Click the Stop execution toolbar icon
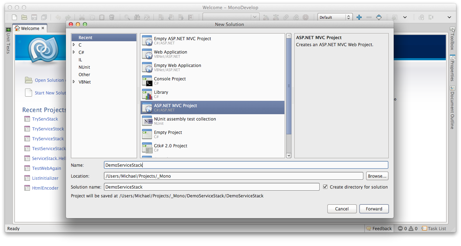 (x=306, y=17)
